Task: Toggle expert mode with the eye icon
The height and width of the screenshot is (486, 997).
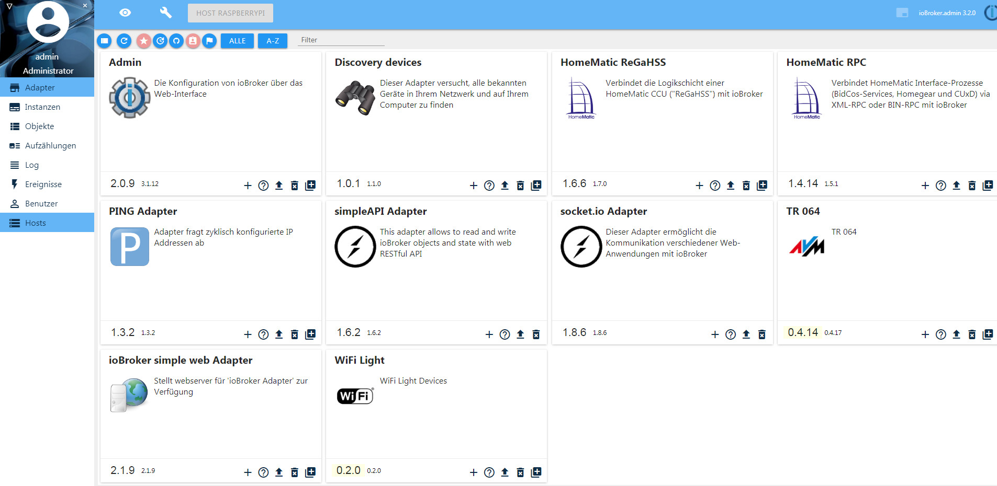Action: pyautogui.click(x=125, y=12)
